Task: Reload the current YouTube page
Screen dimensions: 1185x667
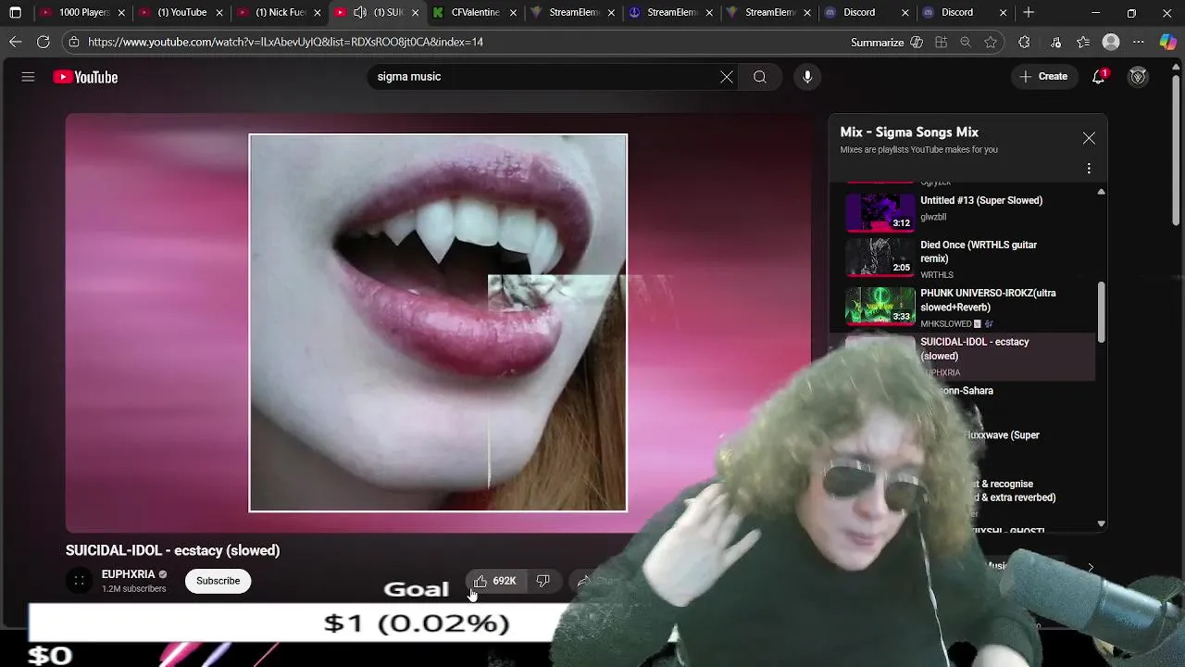Action: coord(44,42)
